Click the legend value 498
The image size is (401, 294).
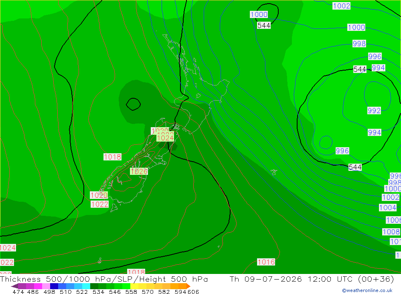[x=49, y=292]
